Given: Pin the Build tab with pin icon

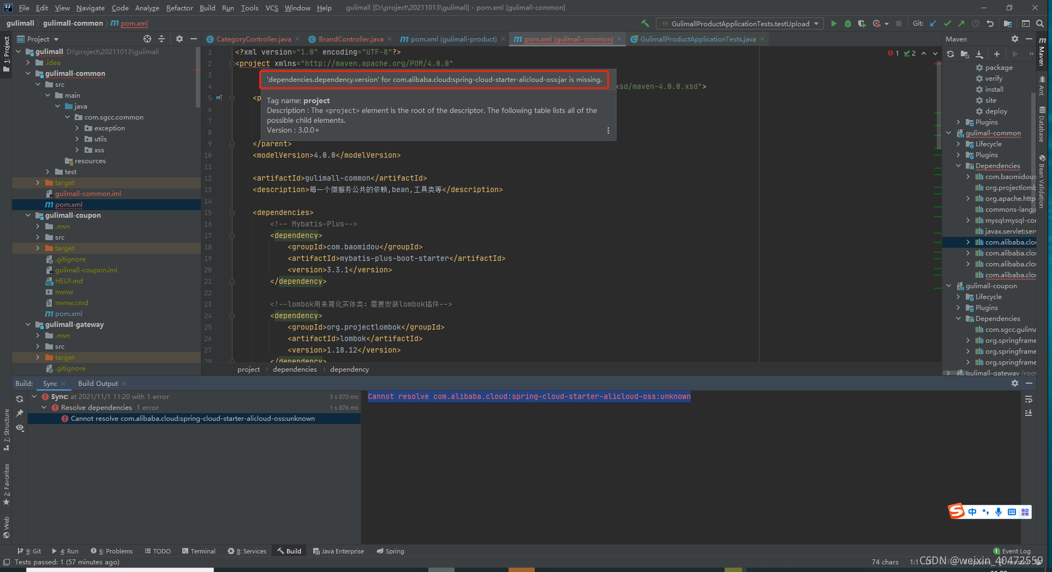Looking at the screenshot, I should pyautogui.click(x=20, y=413).
